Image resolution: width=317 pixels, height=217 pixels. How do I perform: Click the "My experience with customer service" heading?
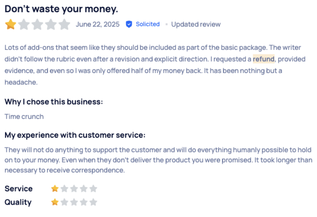75,135
